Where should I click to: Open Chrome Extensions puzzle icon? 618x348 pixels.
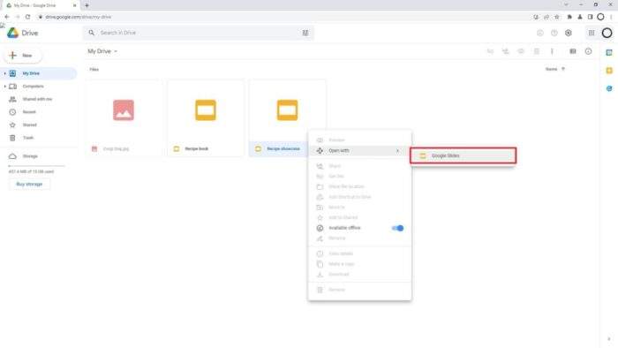pos(569,17)
